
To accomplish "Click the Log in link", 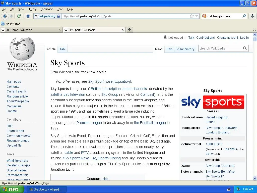I will (244, 38).
